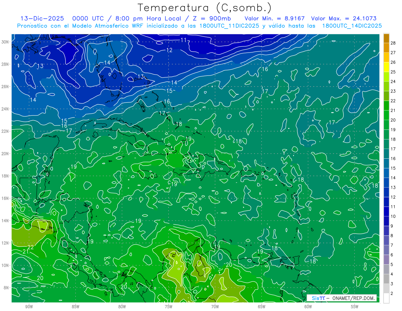Image resolution: width=402 pixels, height=311 pixels.
Task: Click the "70W" longitude label
Action: [215, 307]
